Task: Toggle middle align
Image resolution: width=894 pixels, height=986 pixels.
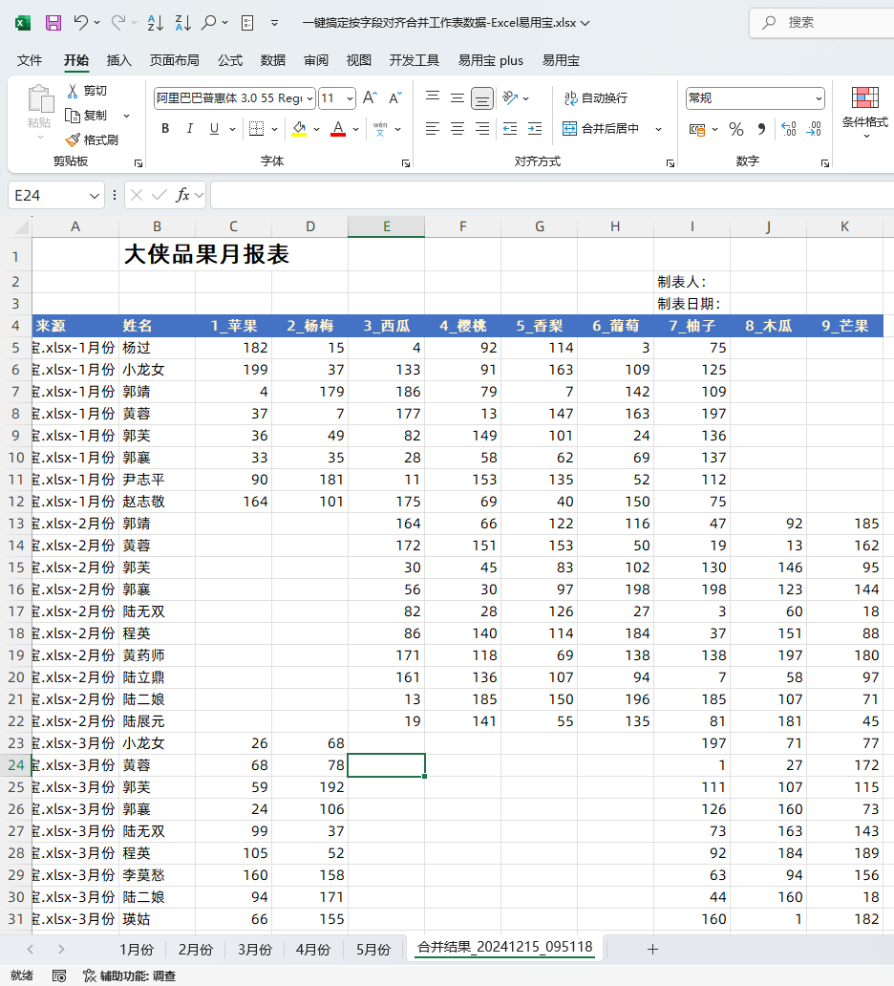Action: (x=458, y=97)
